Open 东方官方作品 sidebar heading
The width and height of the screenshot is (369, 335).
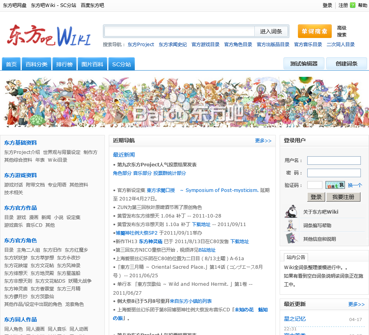pos(21,208)
